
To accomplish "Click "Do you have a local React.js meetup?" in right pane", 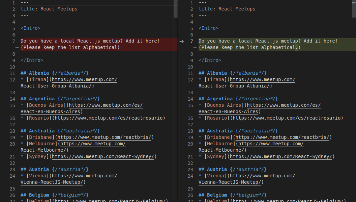I will tap(250, 41).
